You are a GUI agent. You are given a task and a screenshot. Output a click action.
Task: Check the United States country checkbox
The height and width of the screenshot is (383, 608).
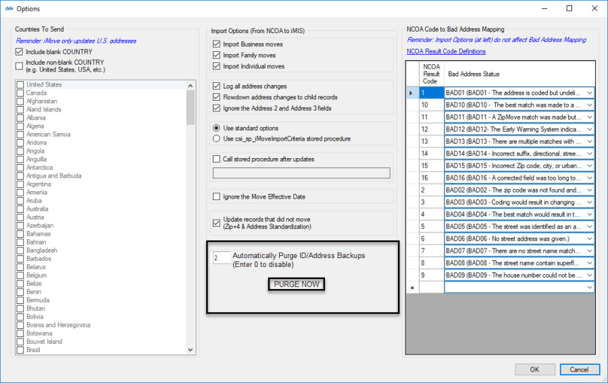pos(20,84)
